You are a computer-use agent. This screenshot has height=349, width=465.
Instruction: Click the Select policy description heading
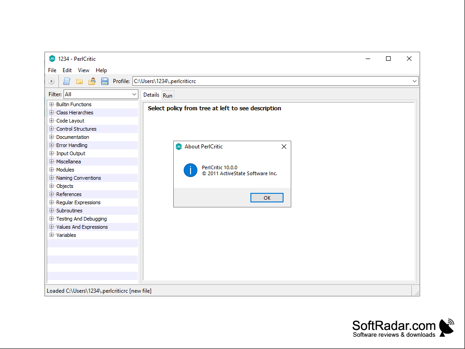[215, 108]
